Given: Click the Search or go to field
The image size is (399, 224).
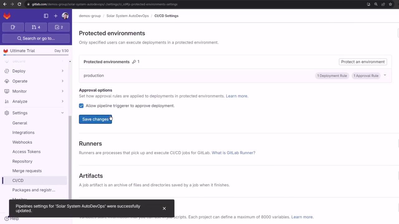Looking at the screenshot, I should pos(36,38).
